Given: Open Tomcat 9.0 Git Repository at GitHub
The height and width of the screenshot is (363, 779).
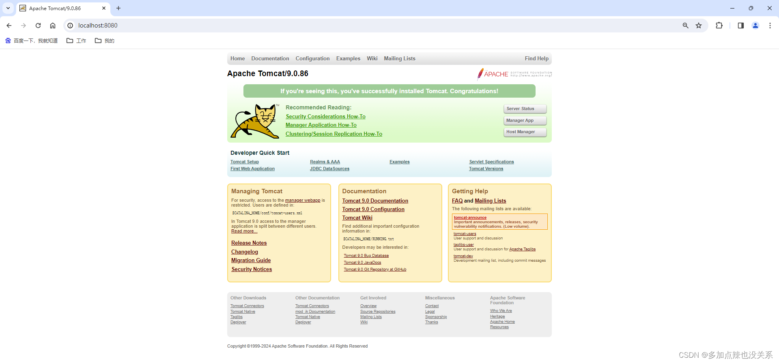Looking at the screenshot, I should coord(375,269).
